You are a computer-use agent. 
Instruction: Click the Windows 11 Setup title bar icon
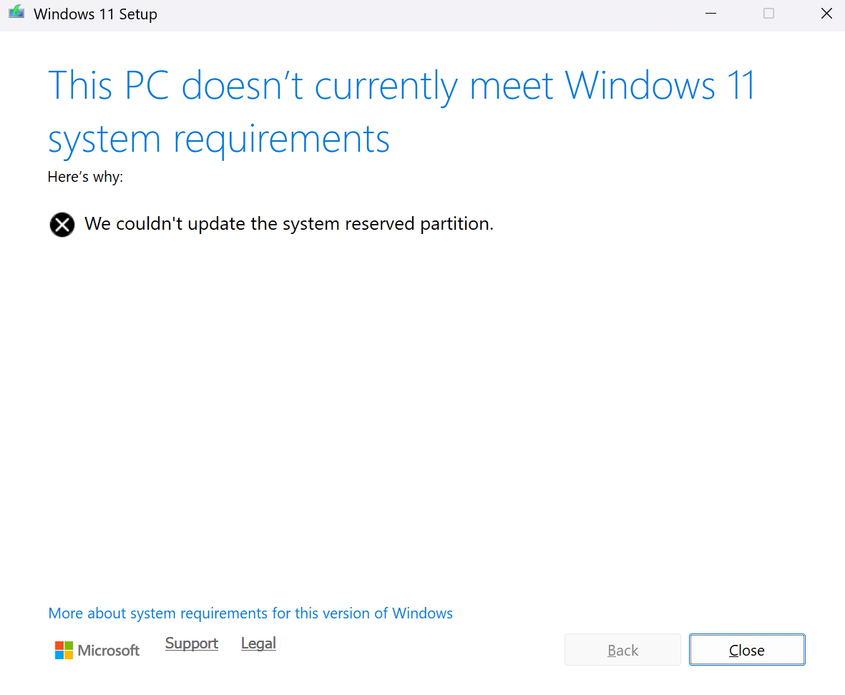pos(16,12)
